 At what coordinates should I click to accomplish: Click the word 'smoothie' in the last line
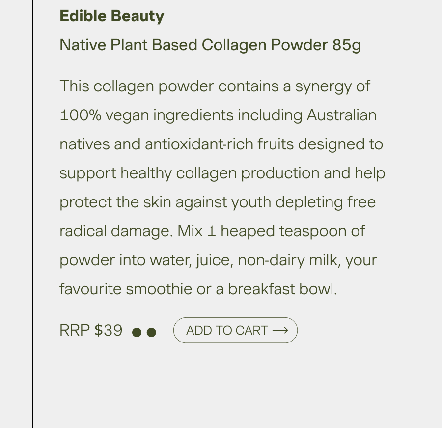[159, 289]
